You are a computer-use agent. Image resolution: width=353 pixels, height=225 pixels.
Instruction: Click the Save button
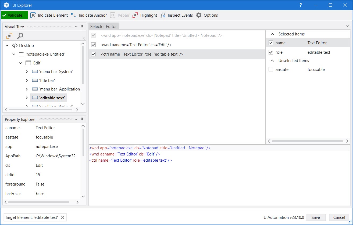tap(316, 217)
